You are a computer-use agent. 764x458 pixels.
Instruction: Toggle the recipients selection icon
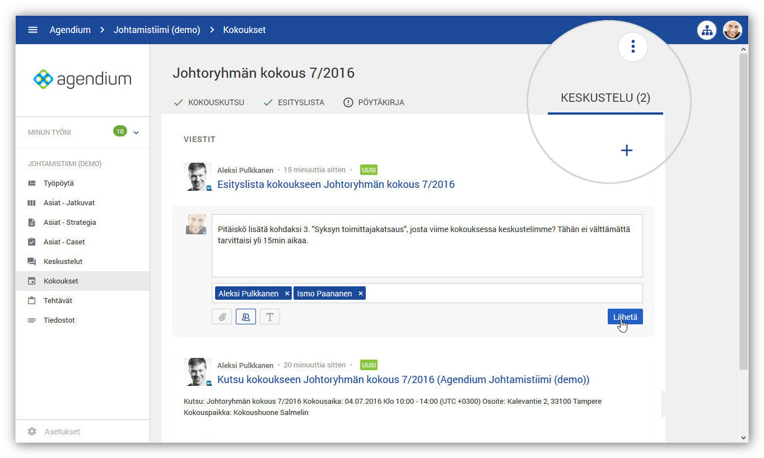tap(246, 317)
